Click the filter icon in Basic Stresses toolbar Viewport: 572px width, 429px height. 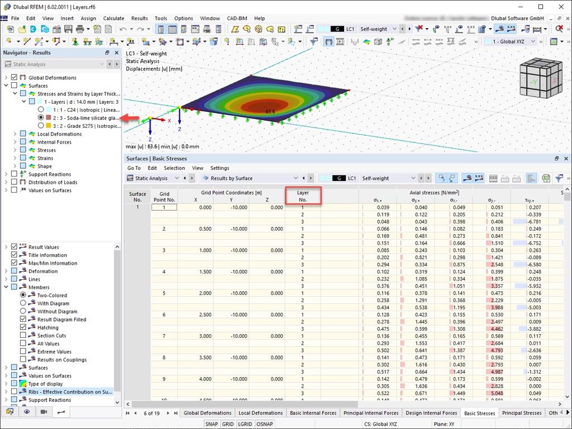click(x=559, y=178)
